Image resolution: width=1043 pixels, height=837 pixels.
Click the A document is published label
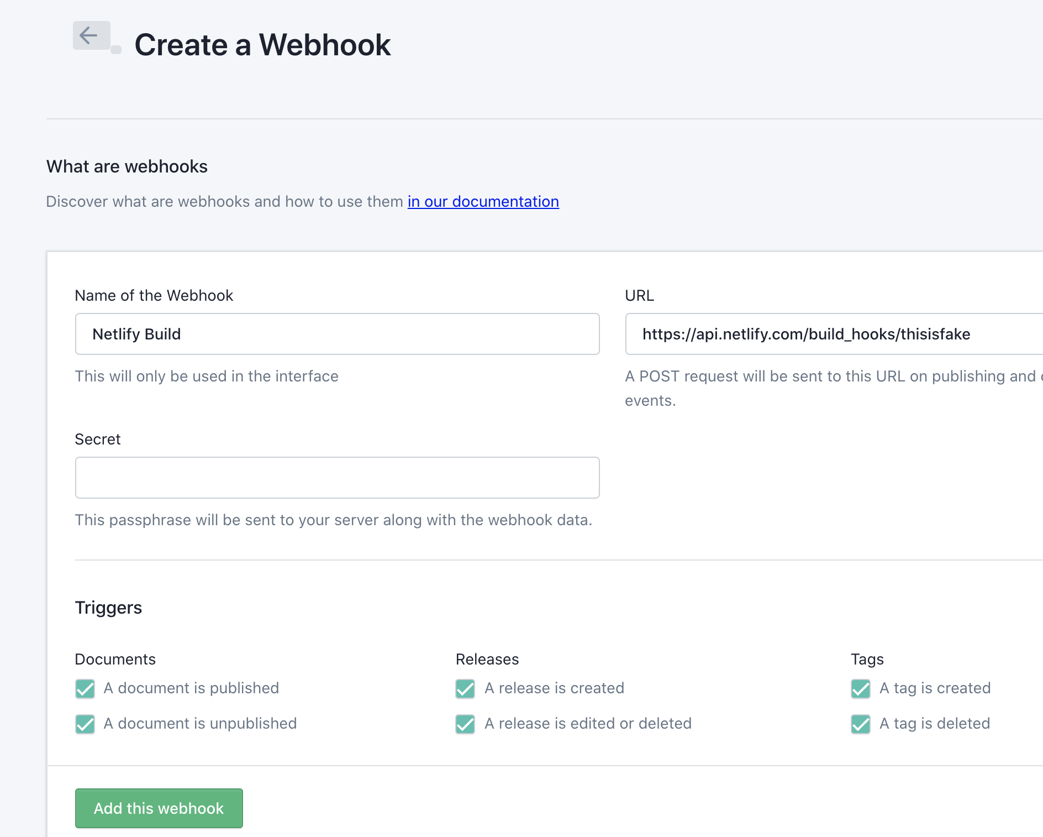(x=191, y=688)
